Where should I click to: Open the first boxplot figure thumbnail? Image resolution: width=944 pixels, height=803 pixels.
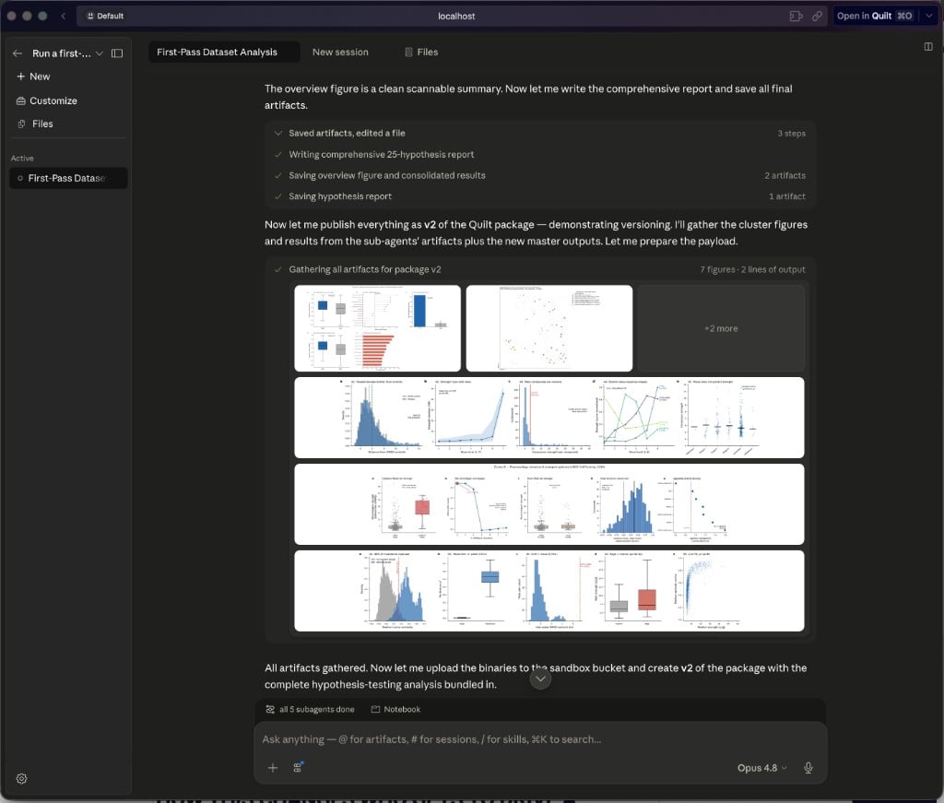[377, 328]
